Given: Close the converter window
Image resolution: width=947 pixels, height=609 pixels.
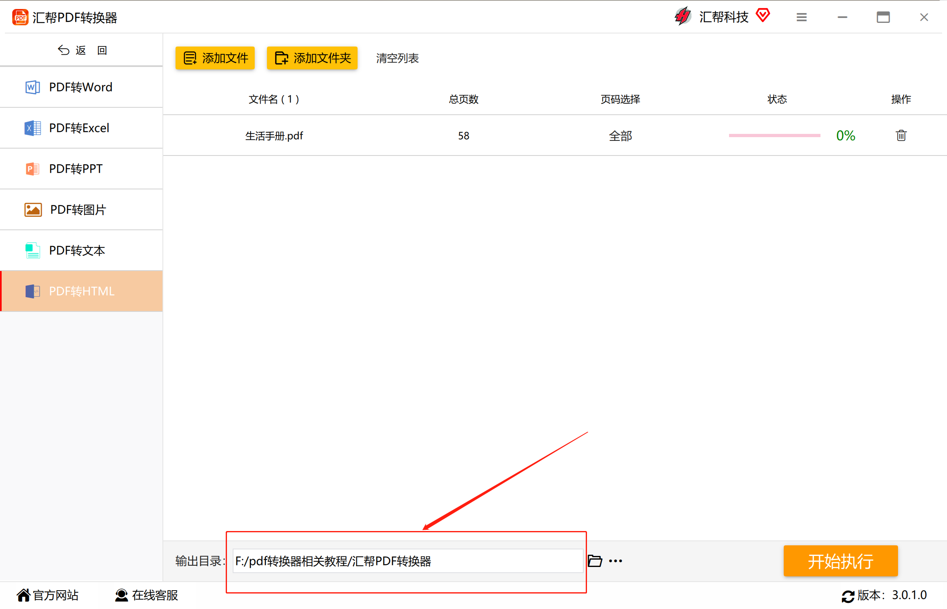Looking at the screenshot, I should (x=924, y=17).
